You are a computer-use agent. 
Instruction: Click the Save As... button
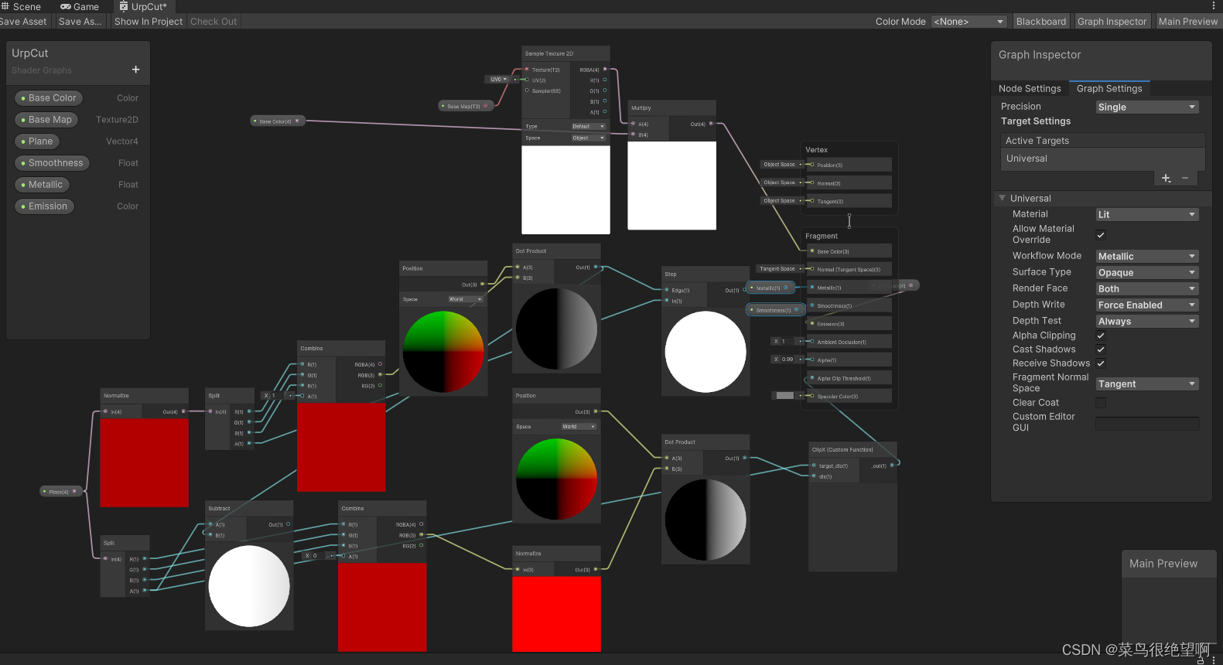[x=80, y=22]
